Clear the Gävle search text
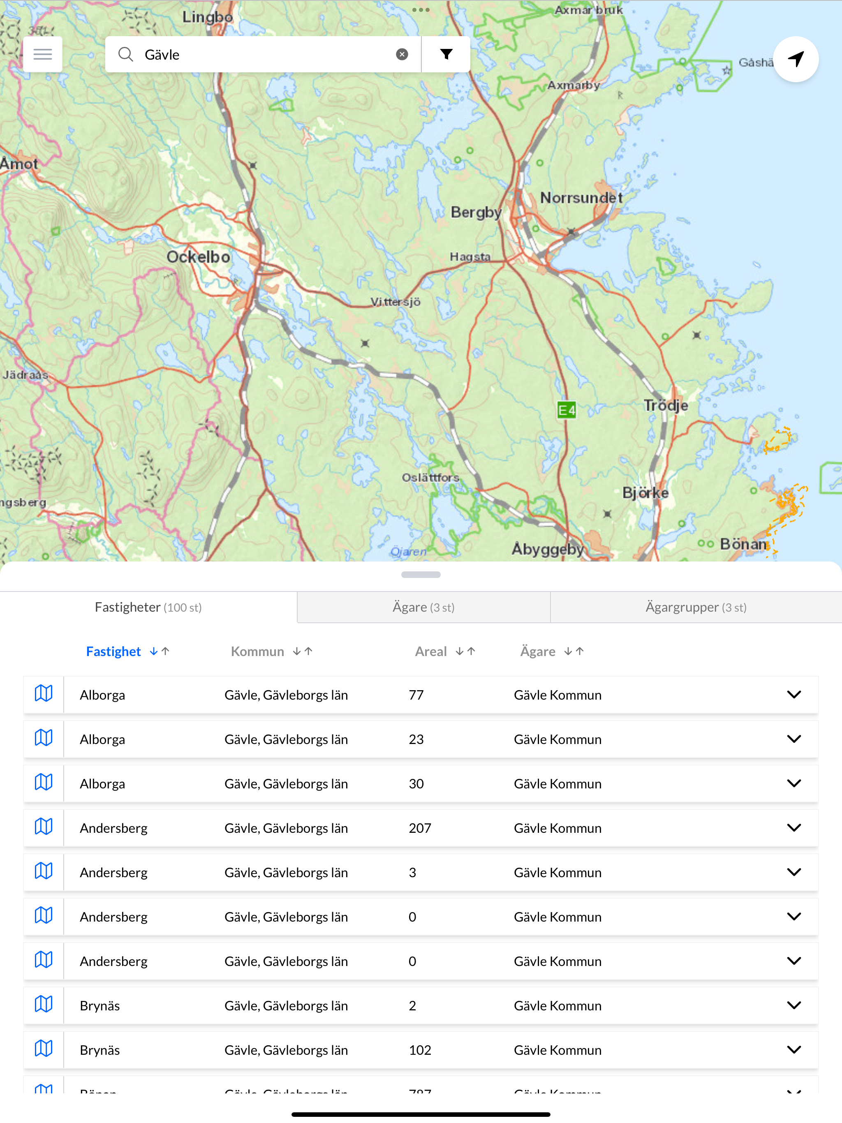 [402, 54]
